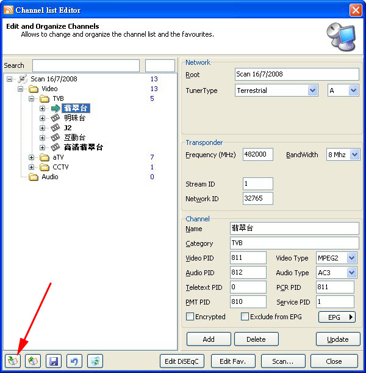Viewport: 366px width, 373px height.
Task: Select the CCTV category in the tree
Action: pos(60,167)
